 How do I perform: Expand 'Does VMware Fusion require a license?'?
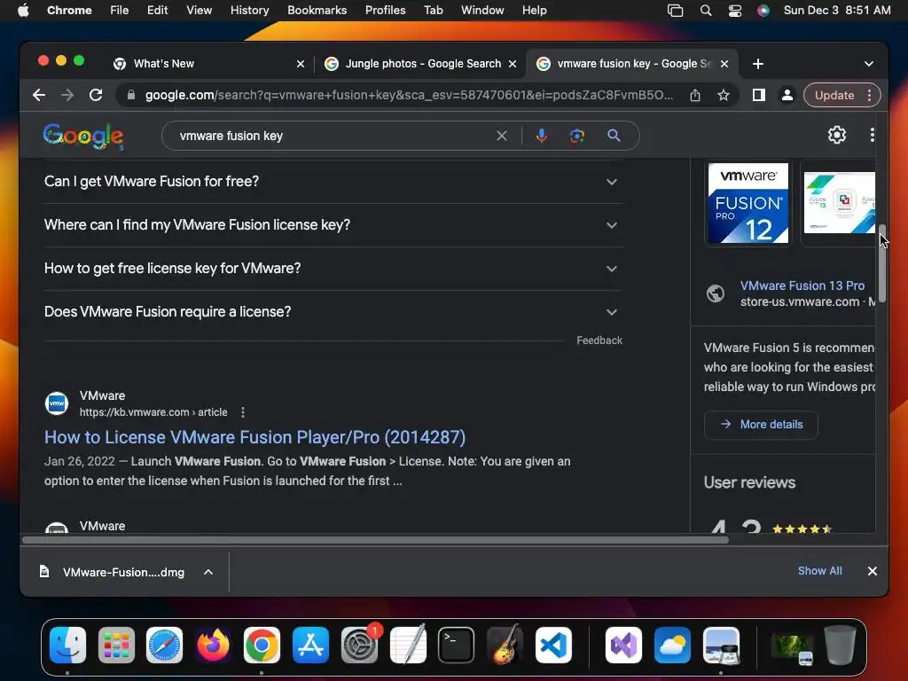point(333,311)
